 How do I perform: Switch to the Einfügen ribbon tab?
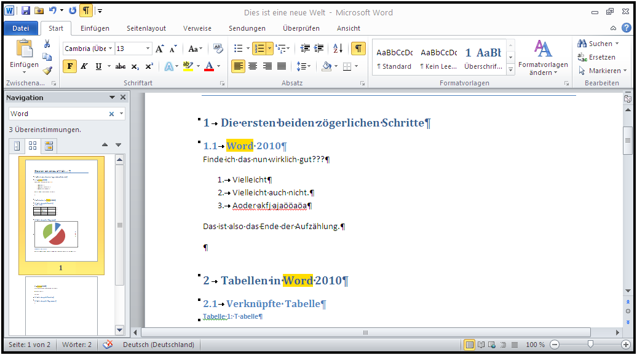[x=95, y=28]
